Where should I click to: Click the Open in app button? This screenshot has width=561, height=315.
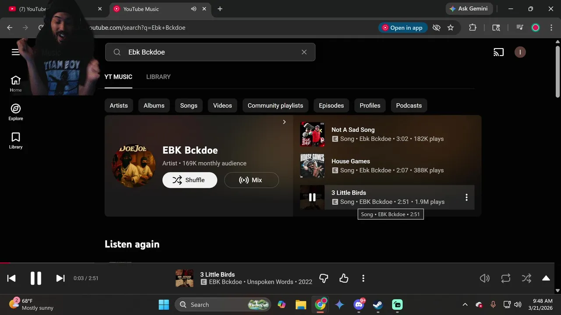[402, 28]
